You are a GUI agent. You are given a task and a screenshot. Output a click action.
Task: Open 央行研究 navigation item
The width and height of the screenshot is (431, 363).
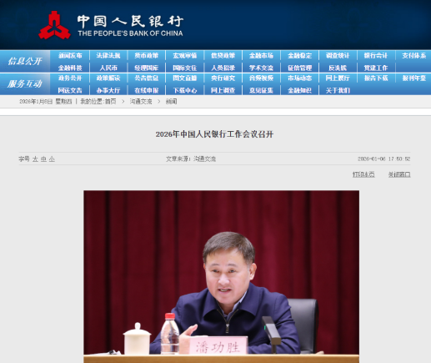pyautogui.click(x=223, y=78)
